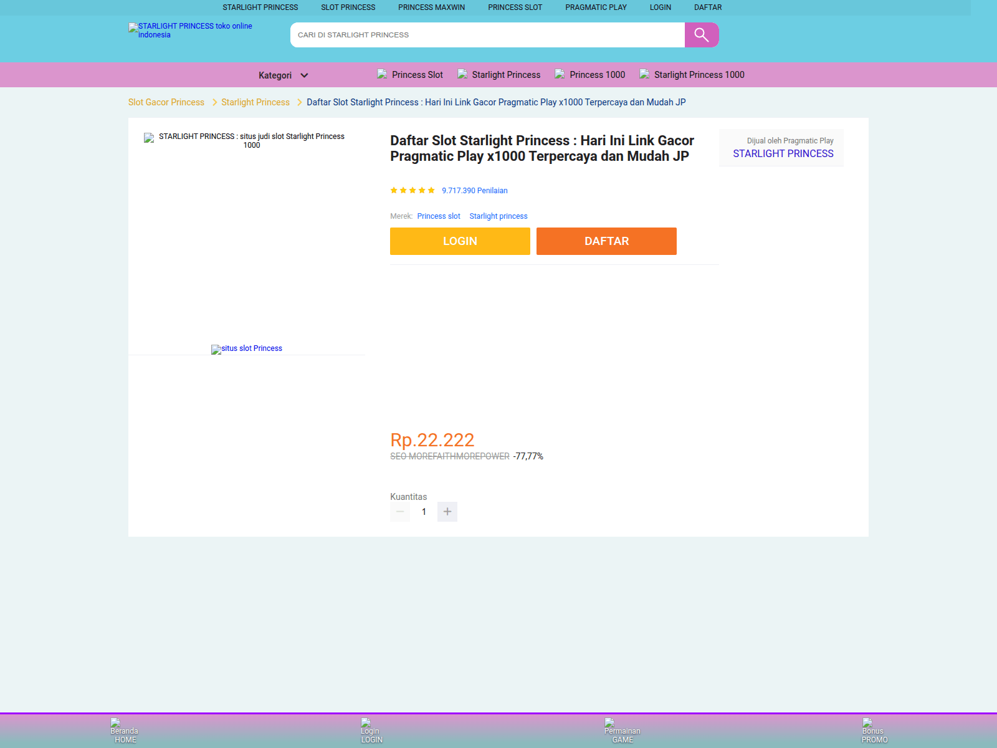The image size is (997, 748).
Task: Decrease quantity with the minus stepper
Action: pos(399,511)
